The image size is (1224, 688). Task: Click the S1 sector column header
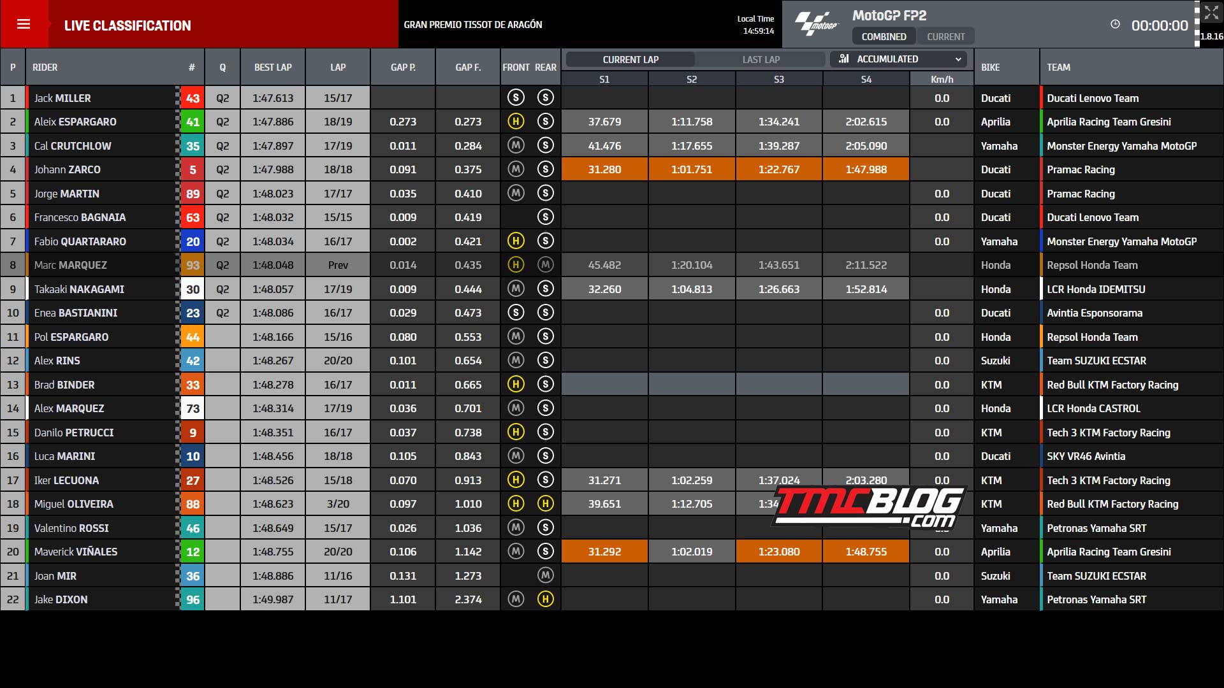pyautogui.click(x=604, y=79)
